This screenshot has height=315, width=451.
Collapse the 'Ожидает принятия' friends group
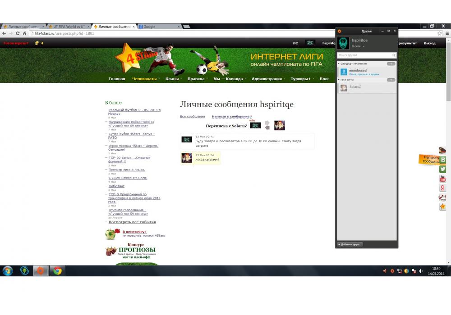pos(339,64)
